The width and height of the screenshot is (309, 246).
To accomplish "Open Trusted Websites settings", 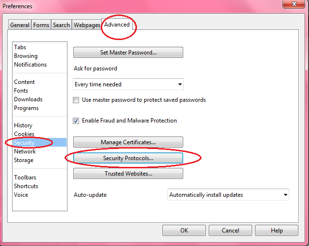I will click(x=128, y=174).
